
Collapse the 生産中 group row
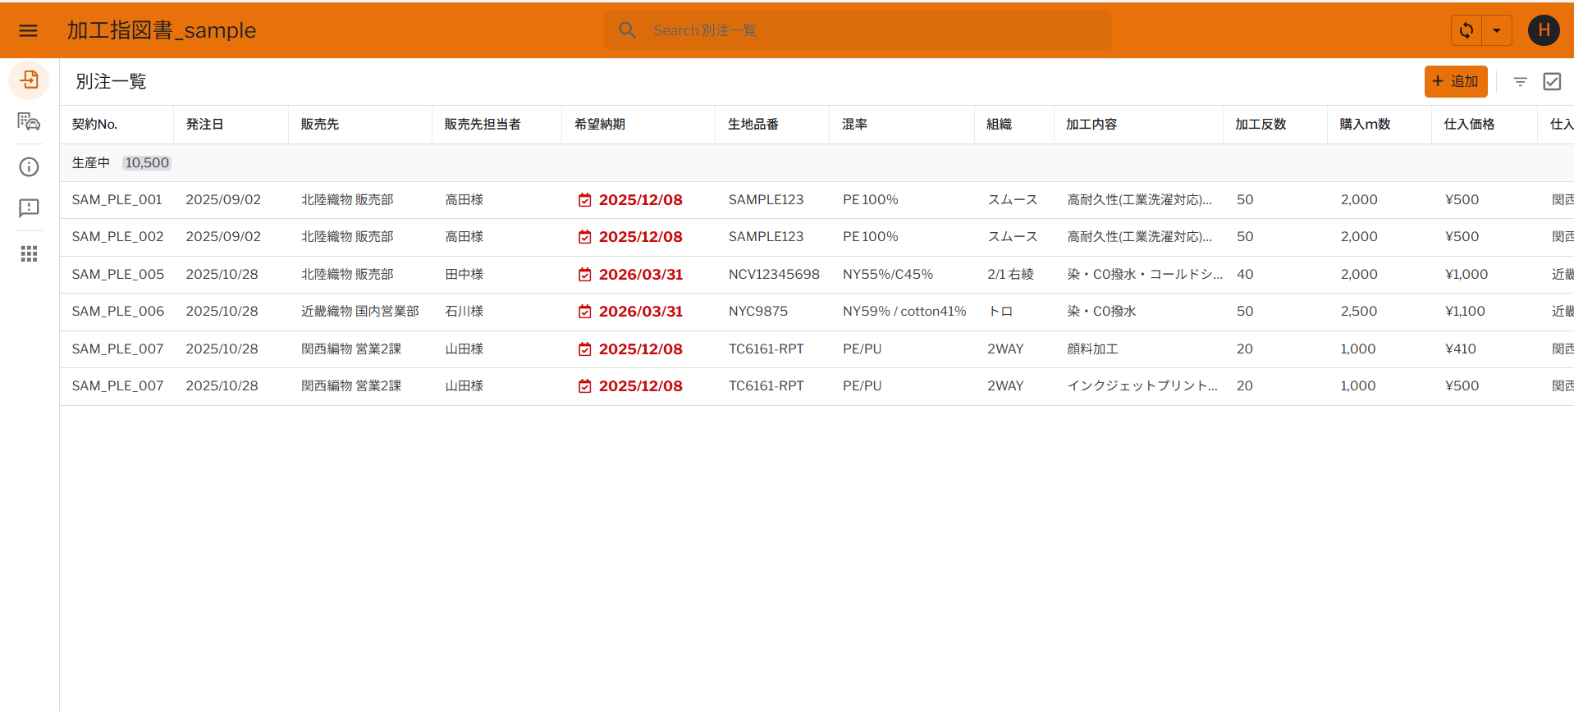coord(91,163)
